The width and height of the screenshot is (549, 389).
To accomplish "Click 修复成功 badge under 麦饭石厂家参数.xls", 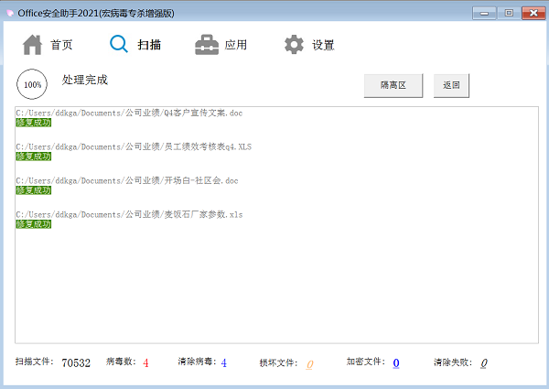I will coord(34,224).
